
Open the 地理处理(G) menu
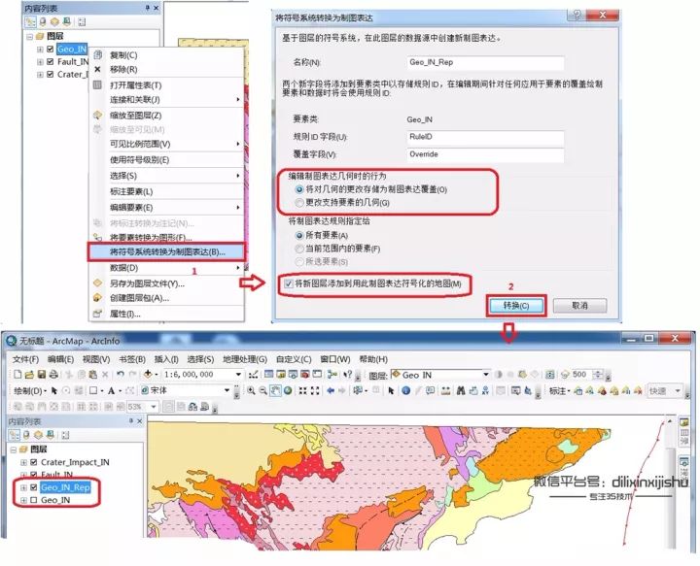(245, 359)
